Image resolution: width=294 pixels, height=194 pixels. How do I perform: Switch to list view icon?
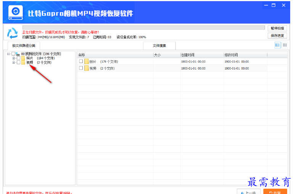point(278,45)
